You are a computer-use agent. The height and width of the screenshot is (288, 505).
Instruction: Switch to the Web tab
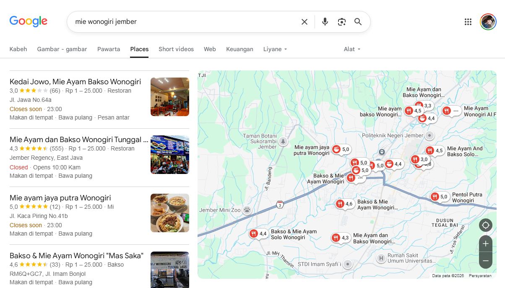(210, 49)
